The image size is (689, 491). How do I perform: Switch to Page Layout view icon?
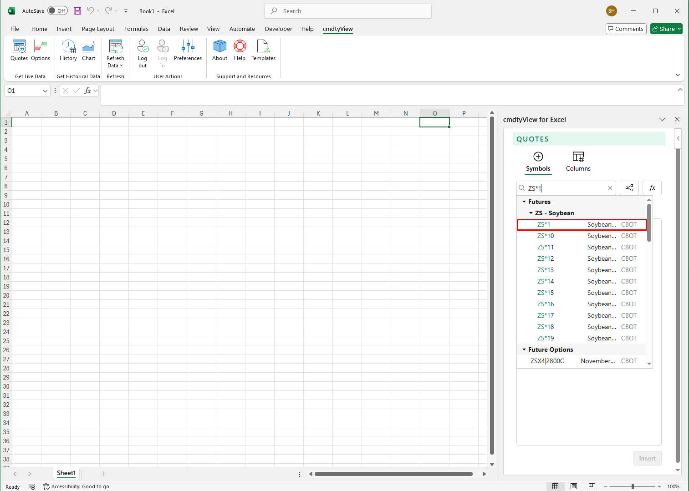pos(573,486)
